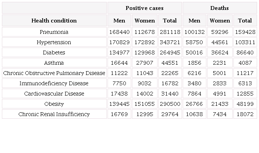Select the Hypertension row label
The image size is (259, 153).
coord(54,42)
